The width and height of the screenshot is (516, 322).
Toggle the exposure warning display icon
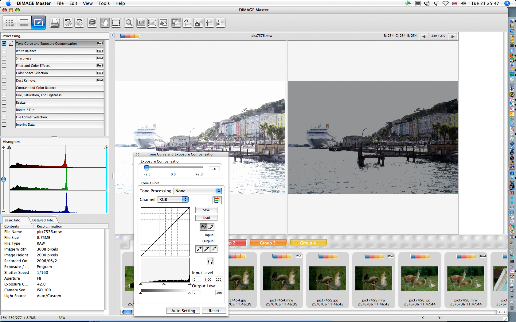click(163, 23)
